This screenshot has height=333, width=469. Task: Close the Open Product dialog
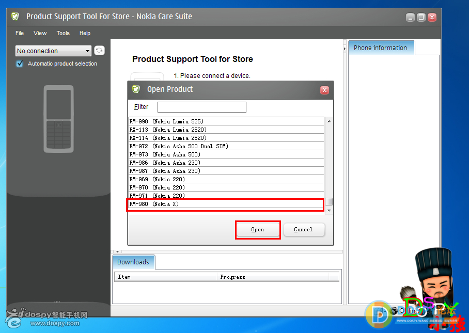click(x=324, y=90)
